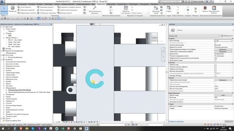Screen dimensions: 234x131
Task: Click Изменить for Параметры отображения графики
Action: [x=223, y=52]
